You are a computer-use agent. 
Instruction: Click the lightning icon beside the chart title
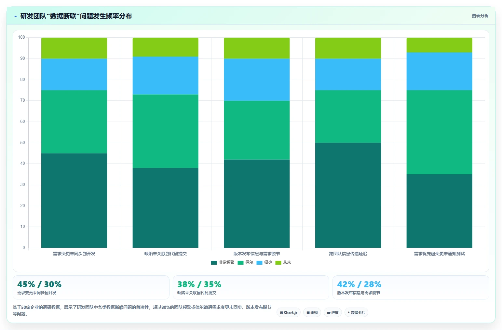pyautogui.click(x=15, y=16)
